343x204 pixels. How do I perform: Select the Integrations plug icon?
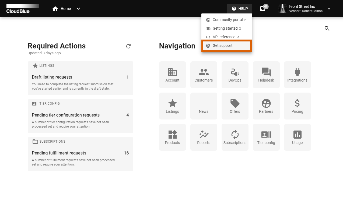click(297, 72)
